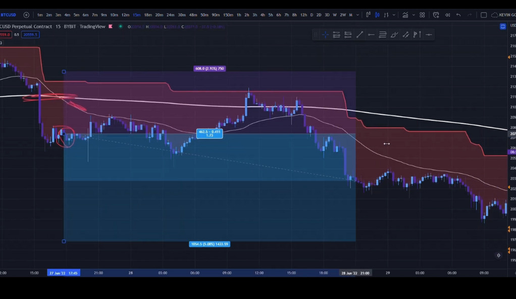Click the 1054.5 (5.08%) target label
The height and width of the screenshot is (299, 516).
210,244
